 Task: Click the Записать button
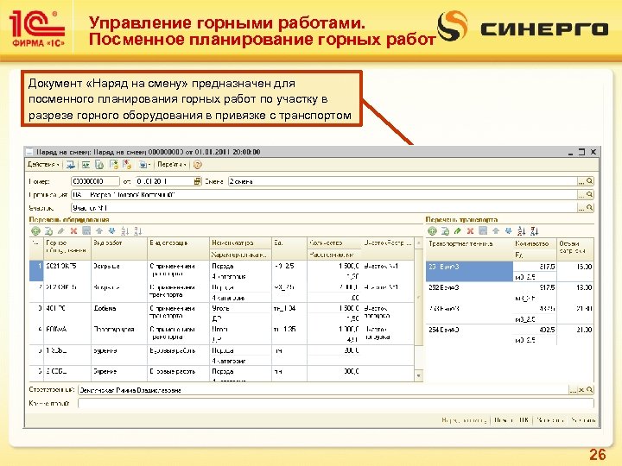pos(550,420)
